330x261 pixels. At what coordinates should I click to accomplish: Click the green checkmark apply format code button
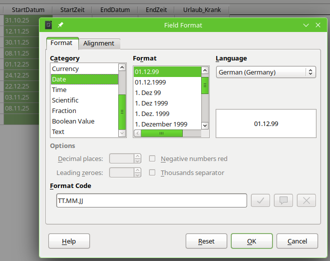point(261,200)
